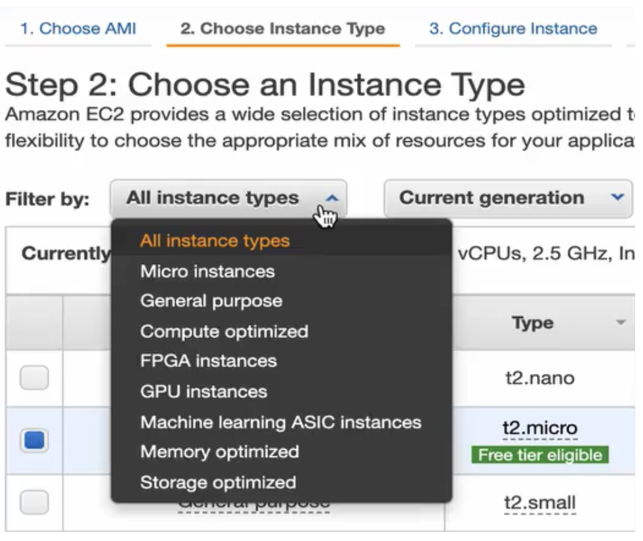Click the t2.micro instance type link
643x541 pixels.
[539, 429]
